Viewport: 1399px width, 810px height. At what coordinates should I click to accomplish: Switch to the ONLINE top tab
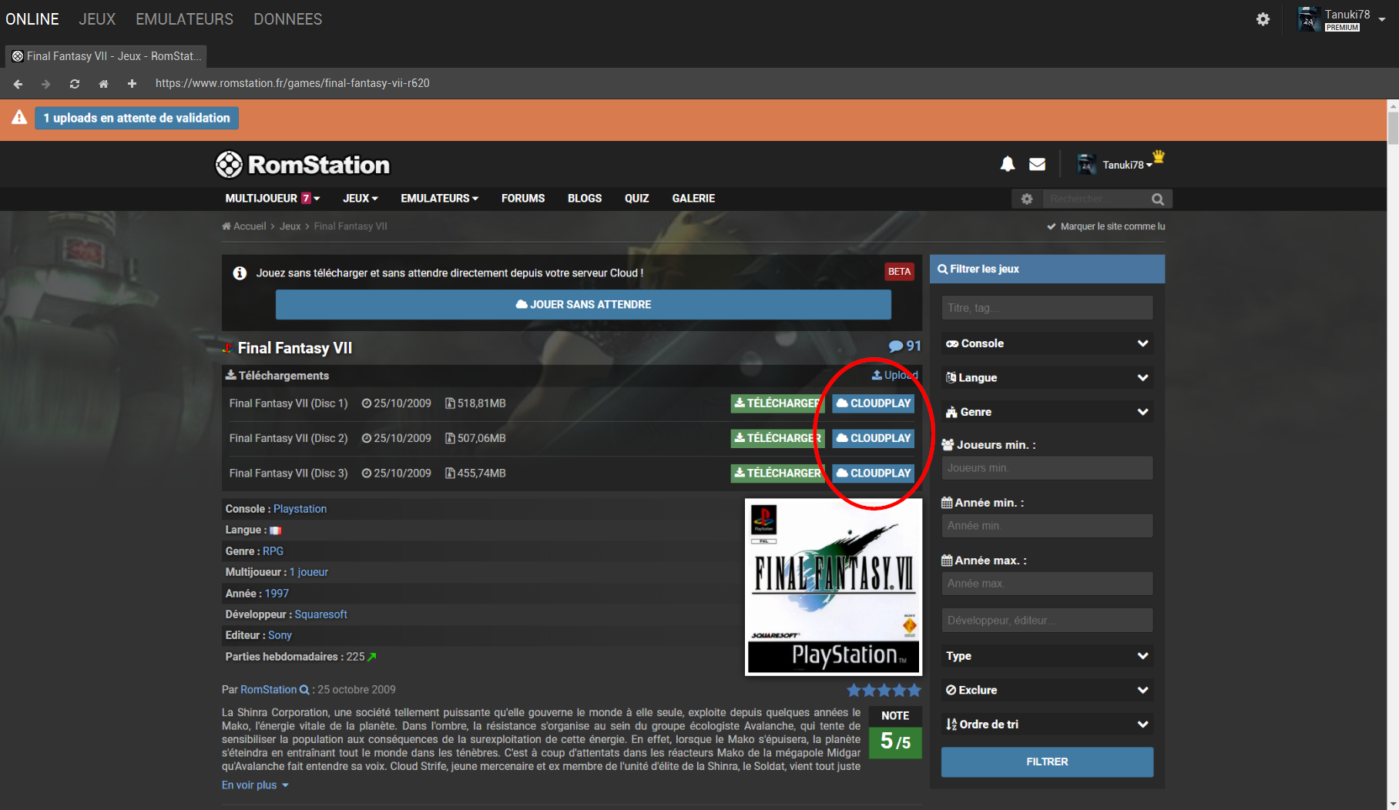point(32,19)
